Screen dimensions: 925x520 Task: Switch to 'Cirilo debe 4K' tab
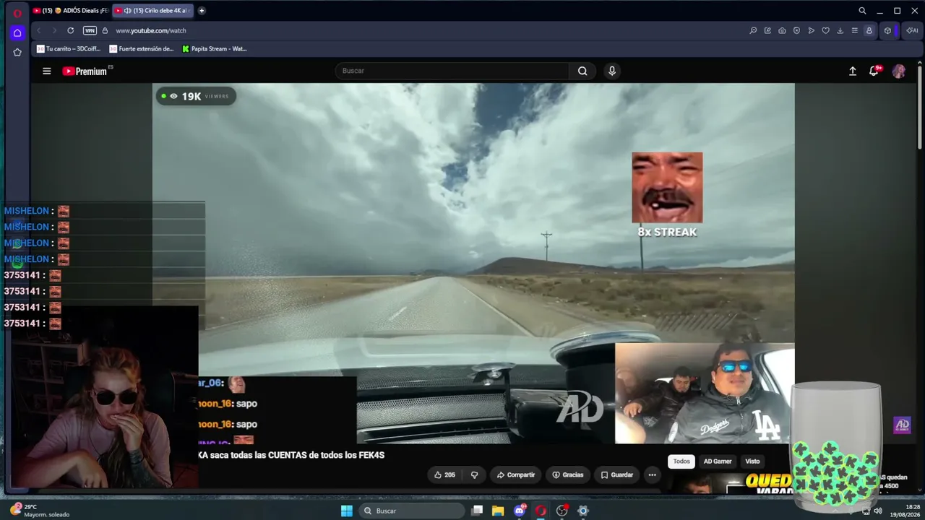[152, 11]
